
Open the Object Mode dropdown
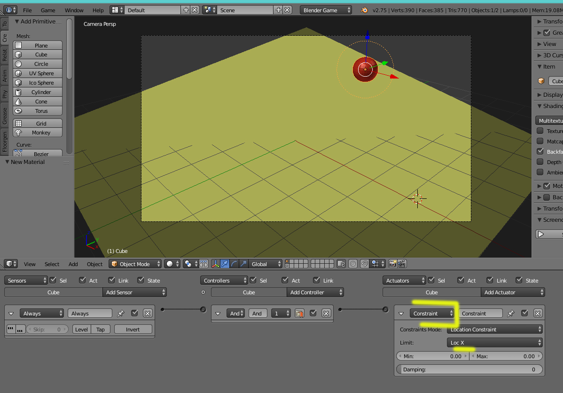tap(135, 264)
